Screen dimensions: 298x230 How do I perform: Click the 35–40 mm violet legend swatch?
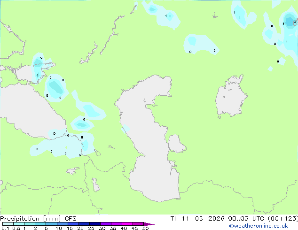point(116,224)
